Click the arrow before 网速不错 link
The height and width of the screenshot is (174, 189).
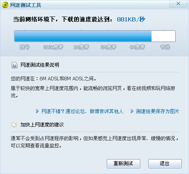pos(37,111)
